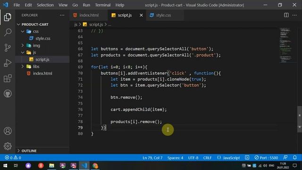Open the GitHub view in activity bar
Screen dimensions: 302x170
click(8, 93)
